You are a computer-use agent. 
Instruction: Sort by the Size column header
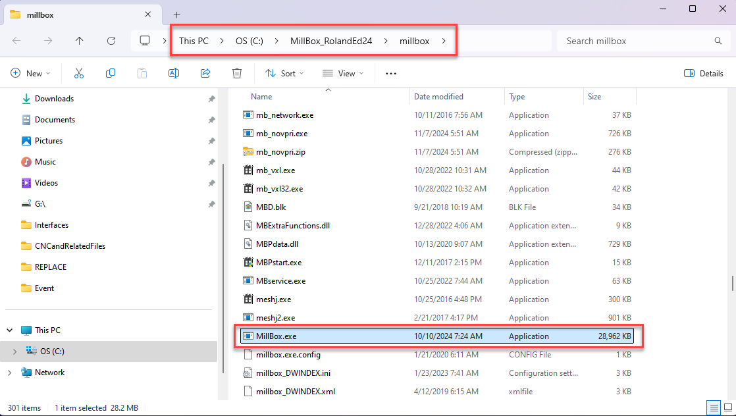(594, 97)
